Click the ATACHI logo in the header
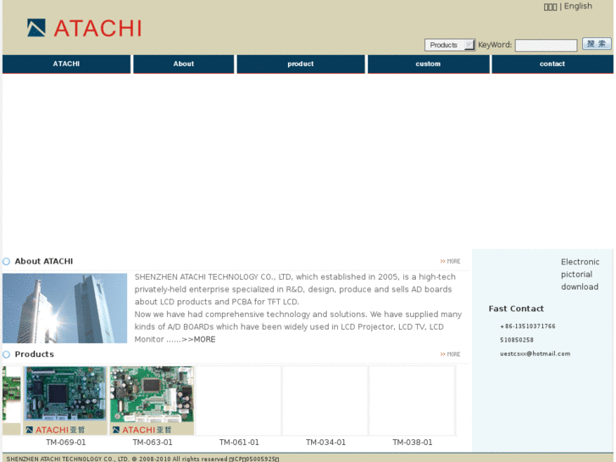This screenshot has height=462, width=616. 84,28
